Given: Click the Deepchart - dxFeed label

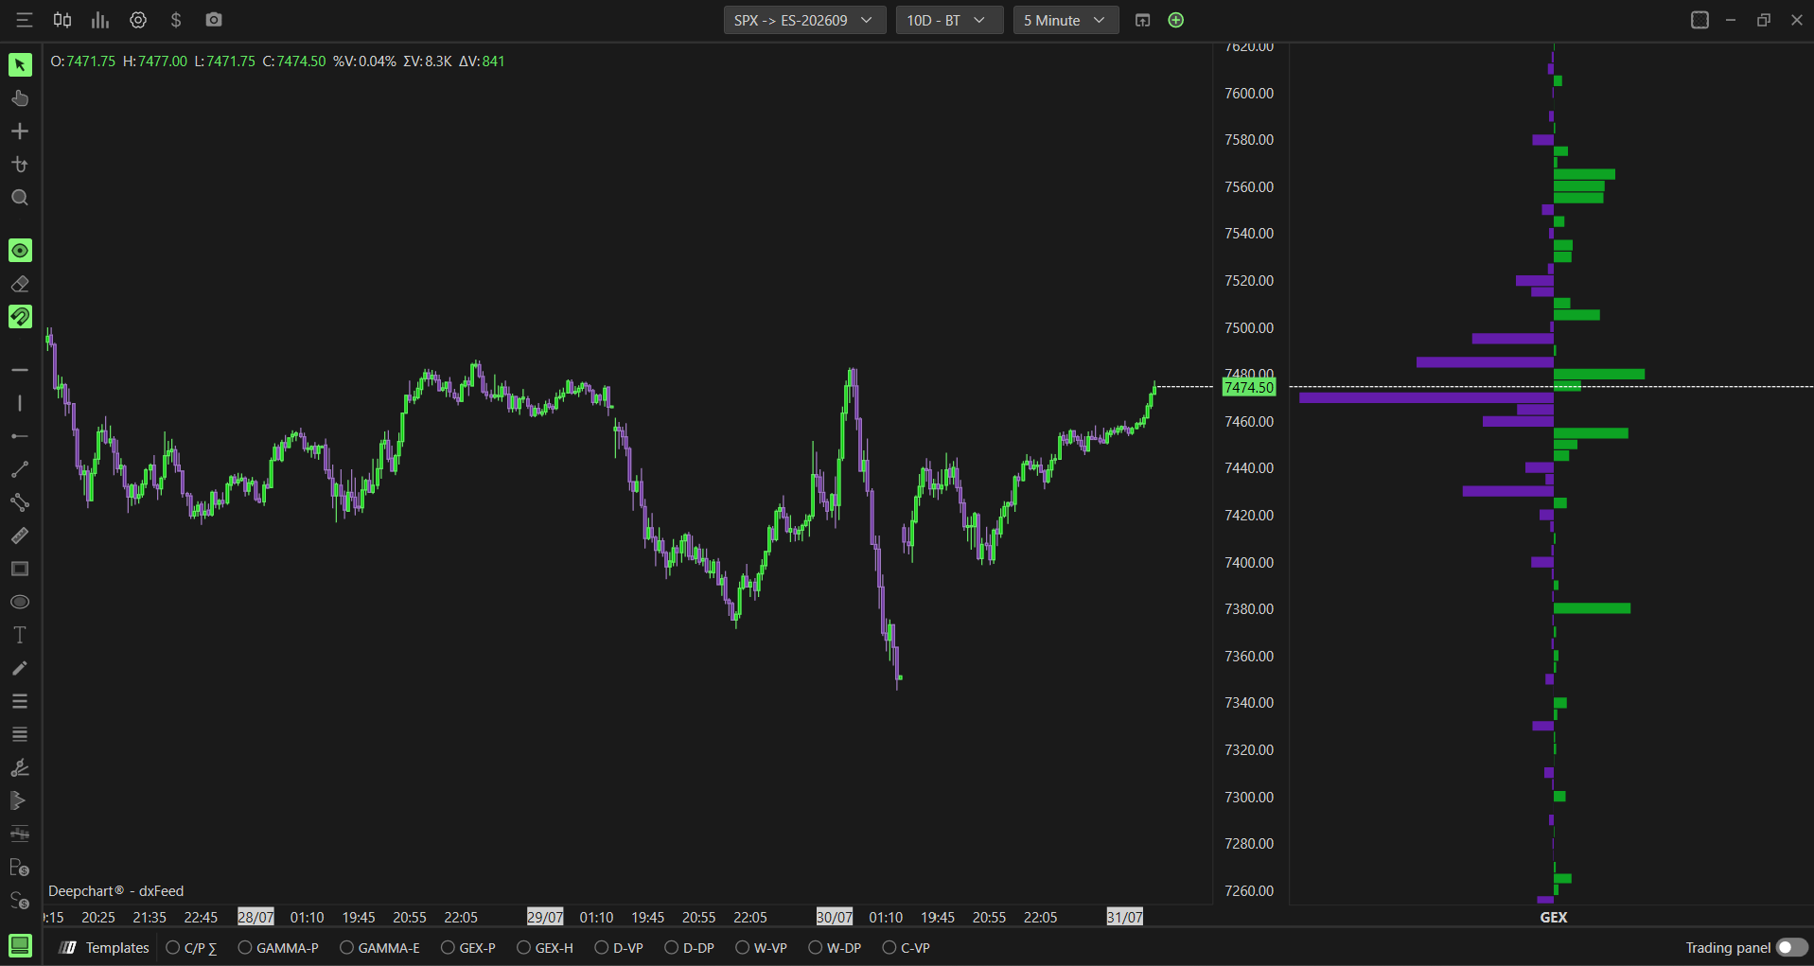Looking at the screenshot, I should (115, 891).
